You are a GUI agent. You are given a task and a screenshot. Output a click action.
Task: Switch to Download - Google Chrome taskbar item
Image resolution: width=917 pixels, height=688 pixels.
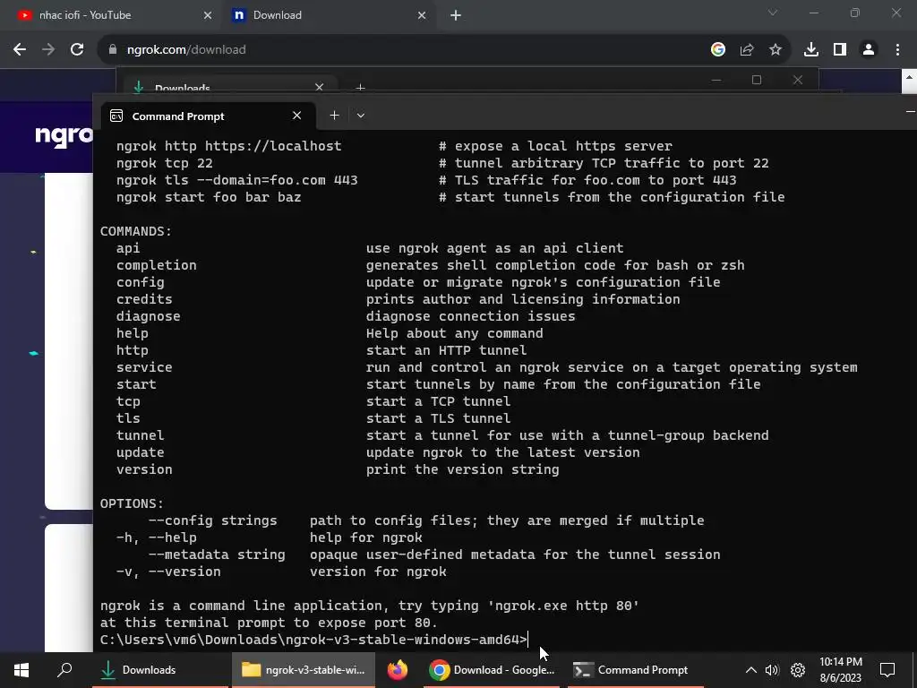[x=492, y=670]
